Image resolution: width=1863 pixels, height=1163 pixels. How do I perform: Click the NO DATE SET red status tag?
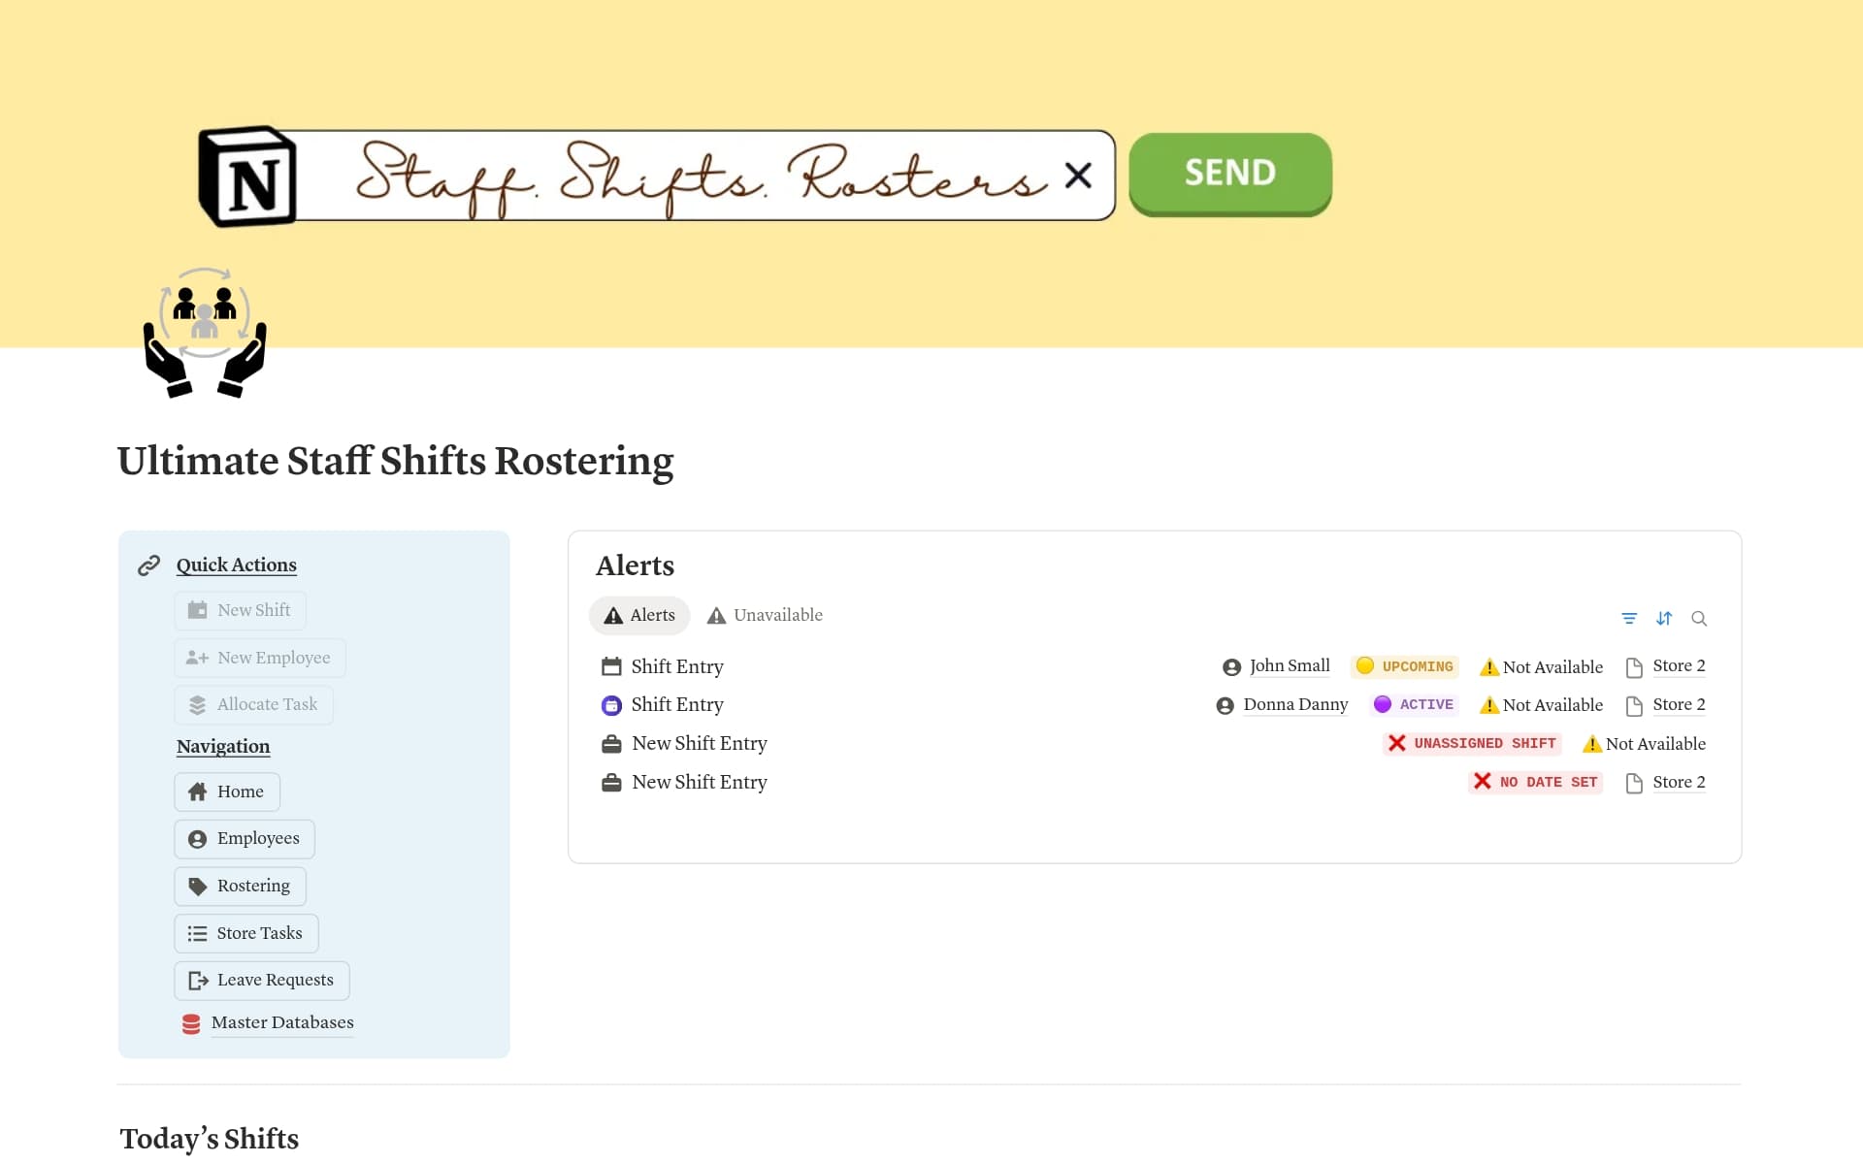1535,782
